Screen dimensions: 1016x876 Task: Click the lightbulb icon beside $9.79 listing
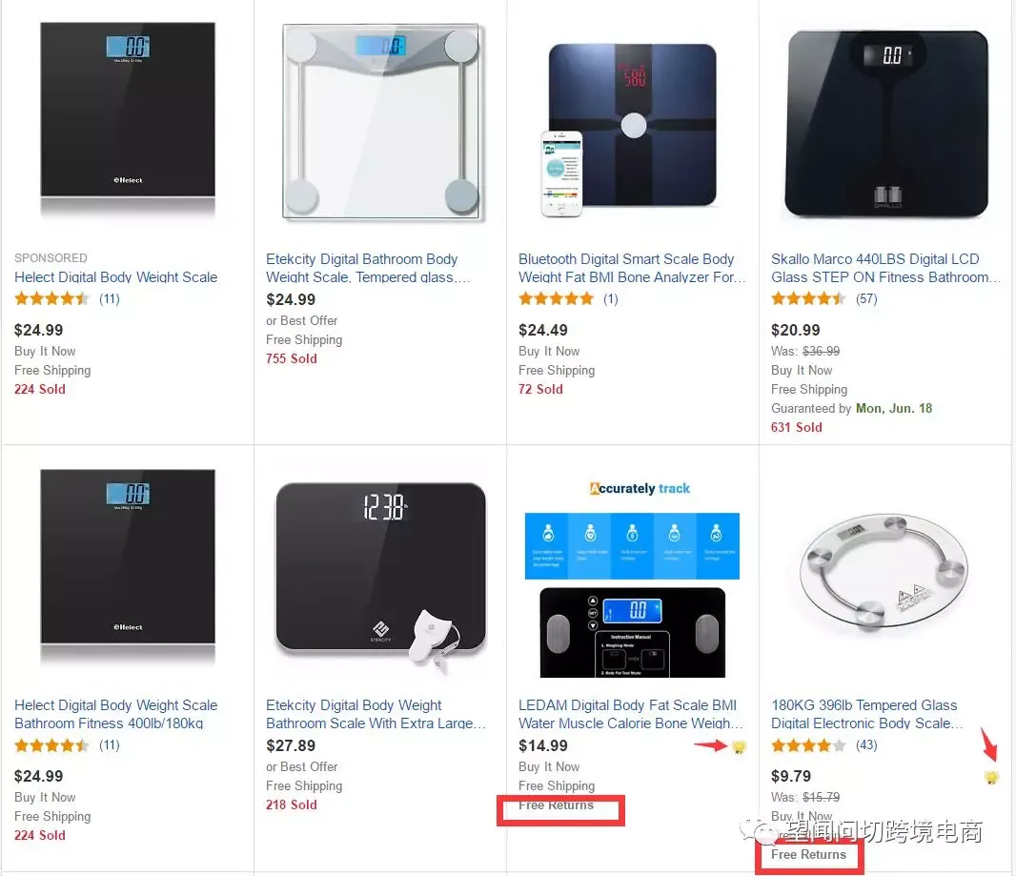[991, 777]
